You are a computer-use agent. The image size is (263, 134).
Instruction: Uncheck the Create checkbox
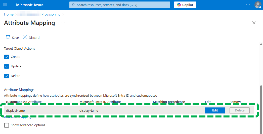pos(7,57)
